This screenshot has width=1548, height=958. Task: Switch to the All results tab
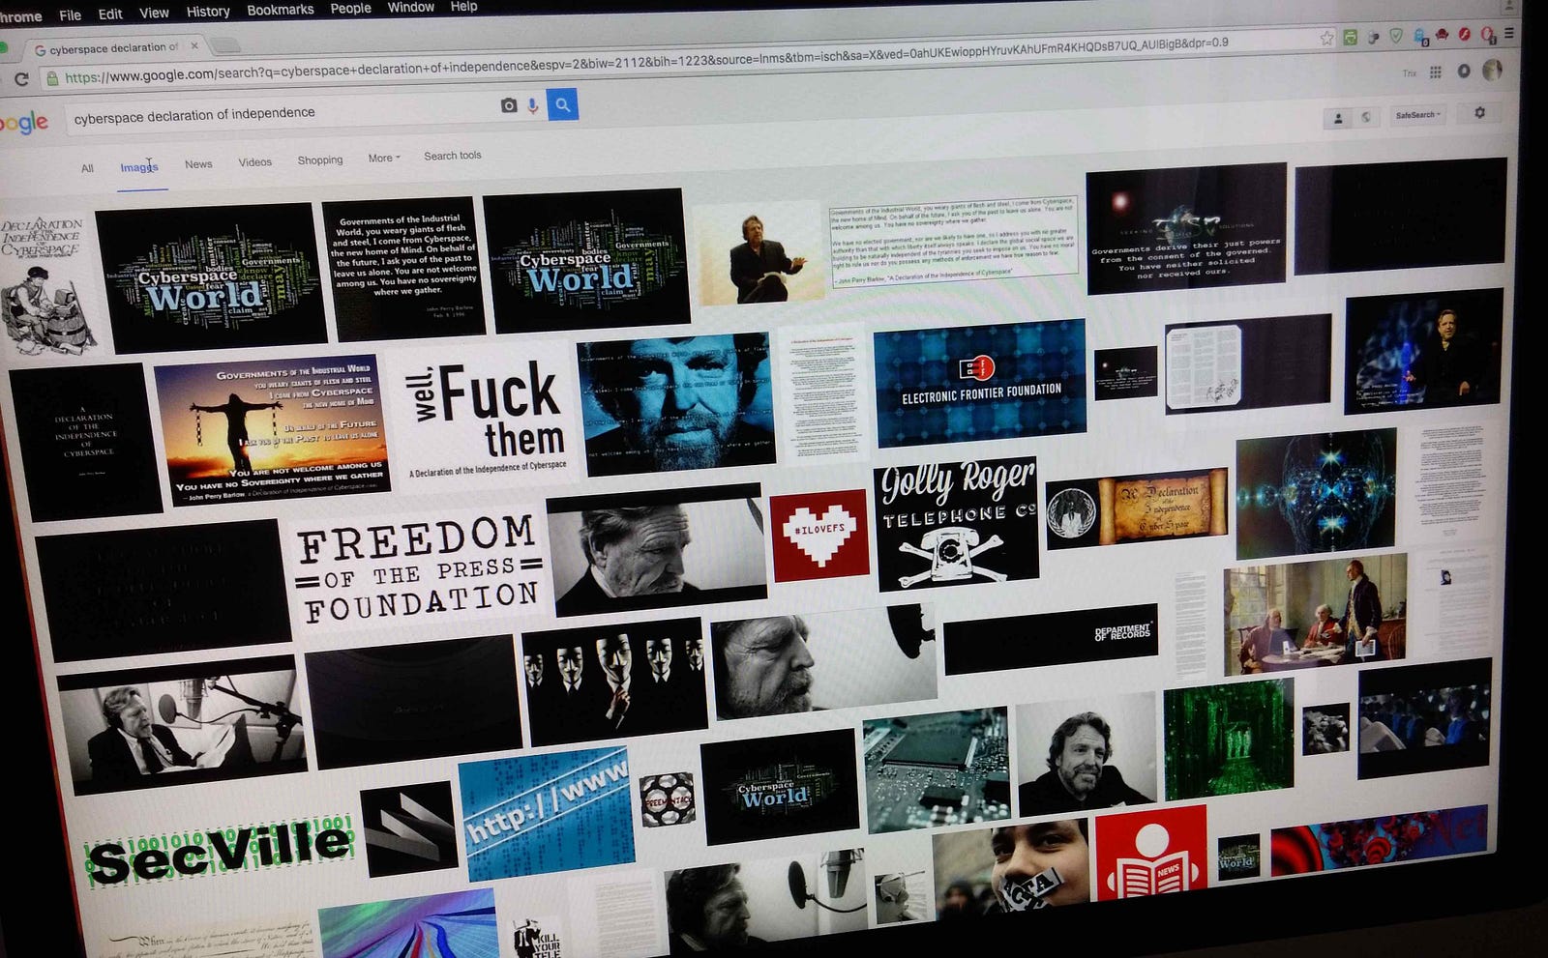point(87,168)
